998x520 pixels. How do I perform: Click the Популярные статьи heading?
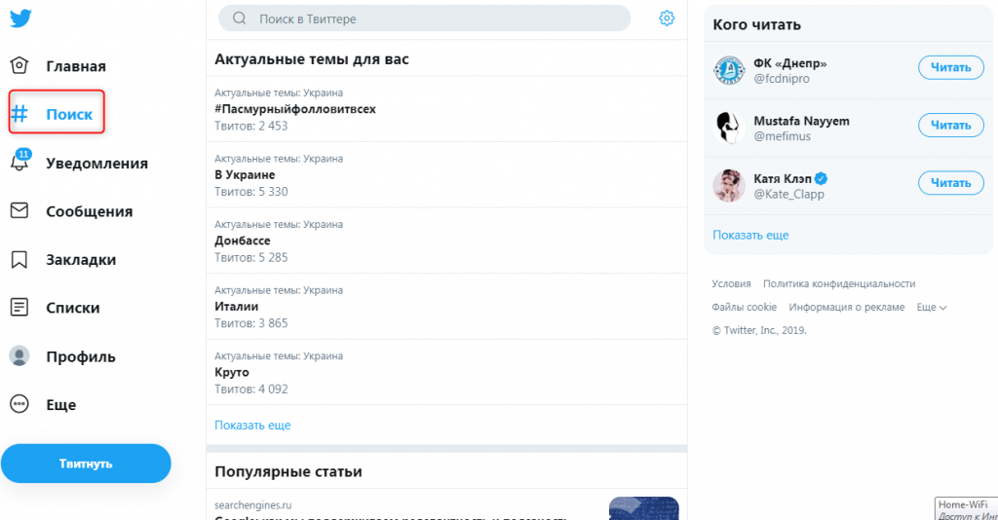coord(288,471)
